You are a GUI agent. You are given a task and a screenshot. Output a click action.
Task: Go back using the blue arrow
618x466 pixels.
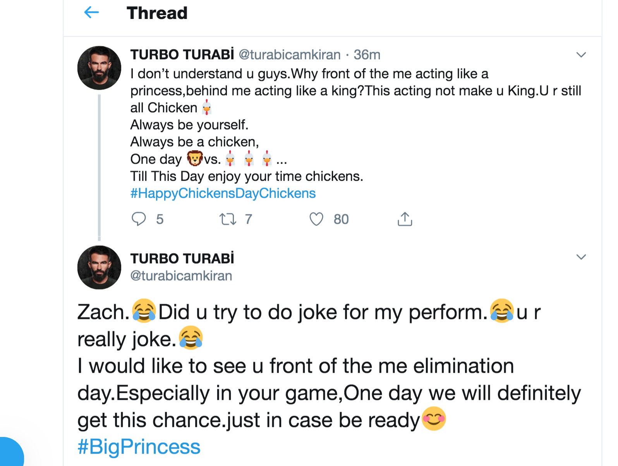pos(91,13)
